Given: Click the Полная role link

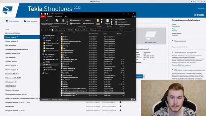Looking at the screenshot, I should tap(174, 31).
